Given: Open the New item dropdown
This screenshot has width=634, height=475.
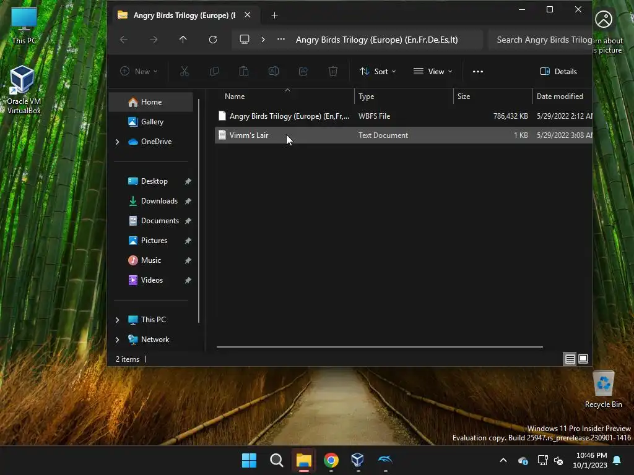Looking at the screenshot, I should tap(139, 72).
